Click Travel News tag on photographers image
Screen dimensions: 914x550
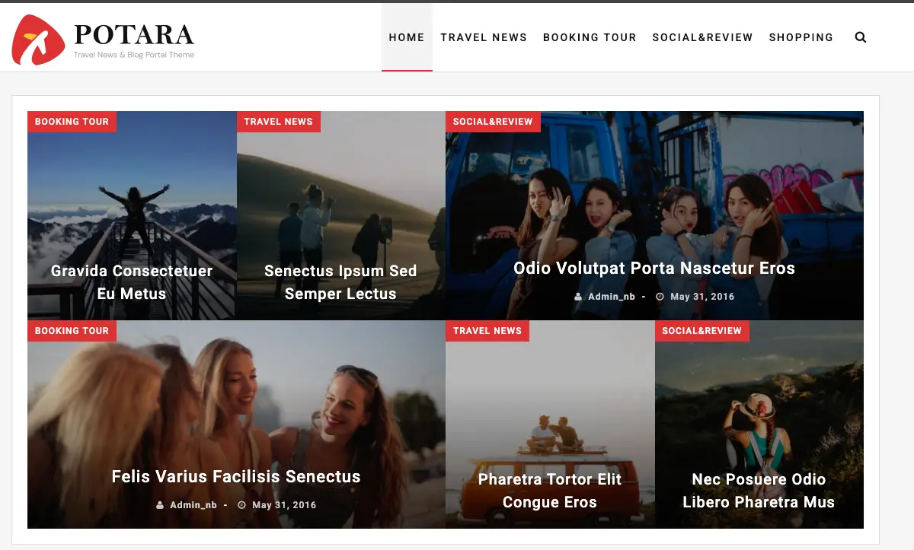click(x=279, y=122)
